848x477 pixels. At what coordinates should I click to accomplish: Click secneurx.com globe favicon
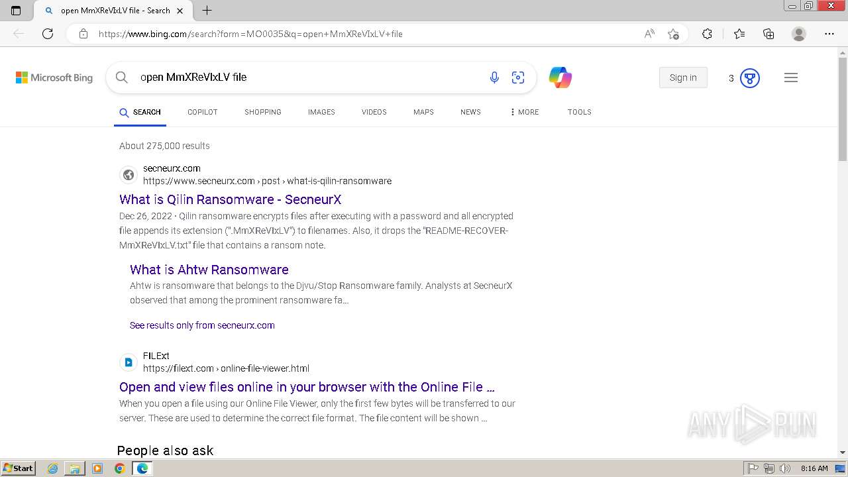point(129,175)
